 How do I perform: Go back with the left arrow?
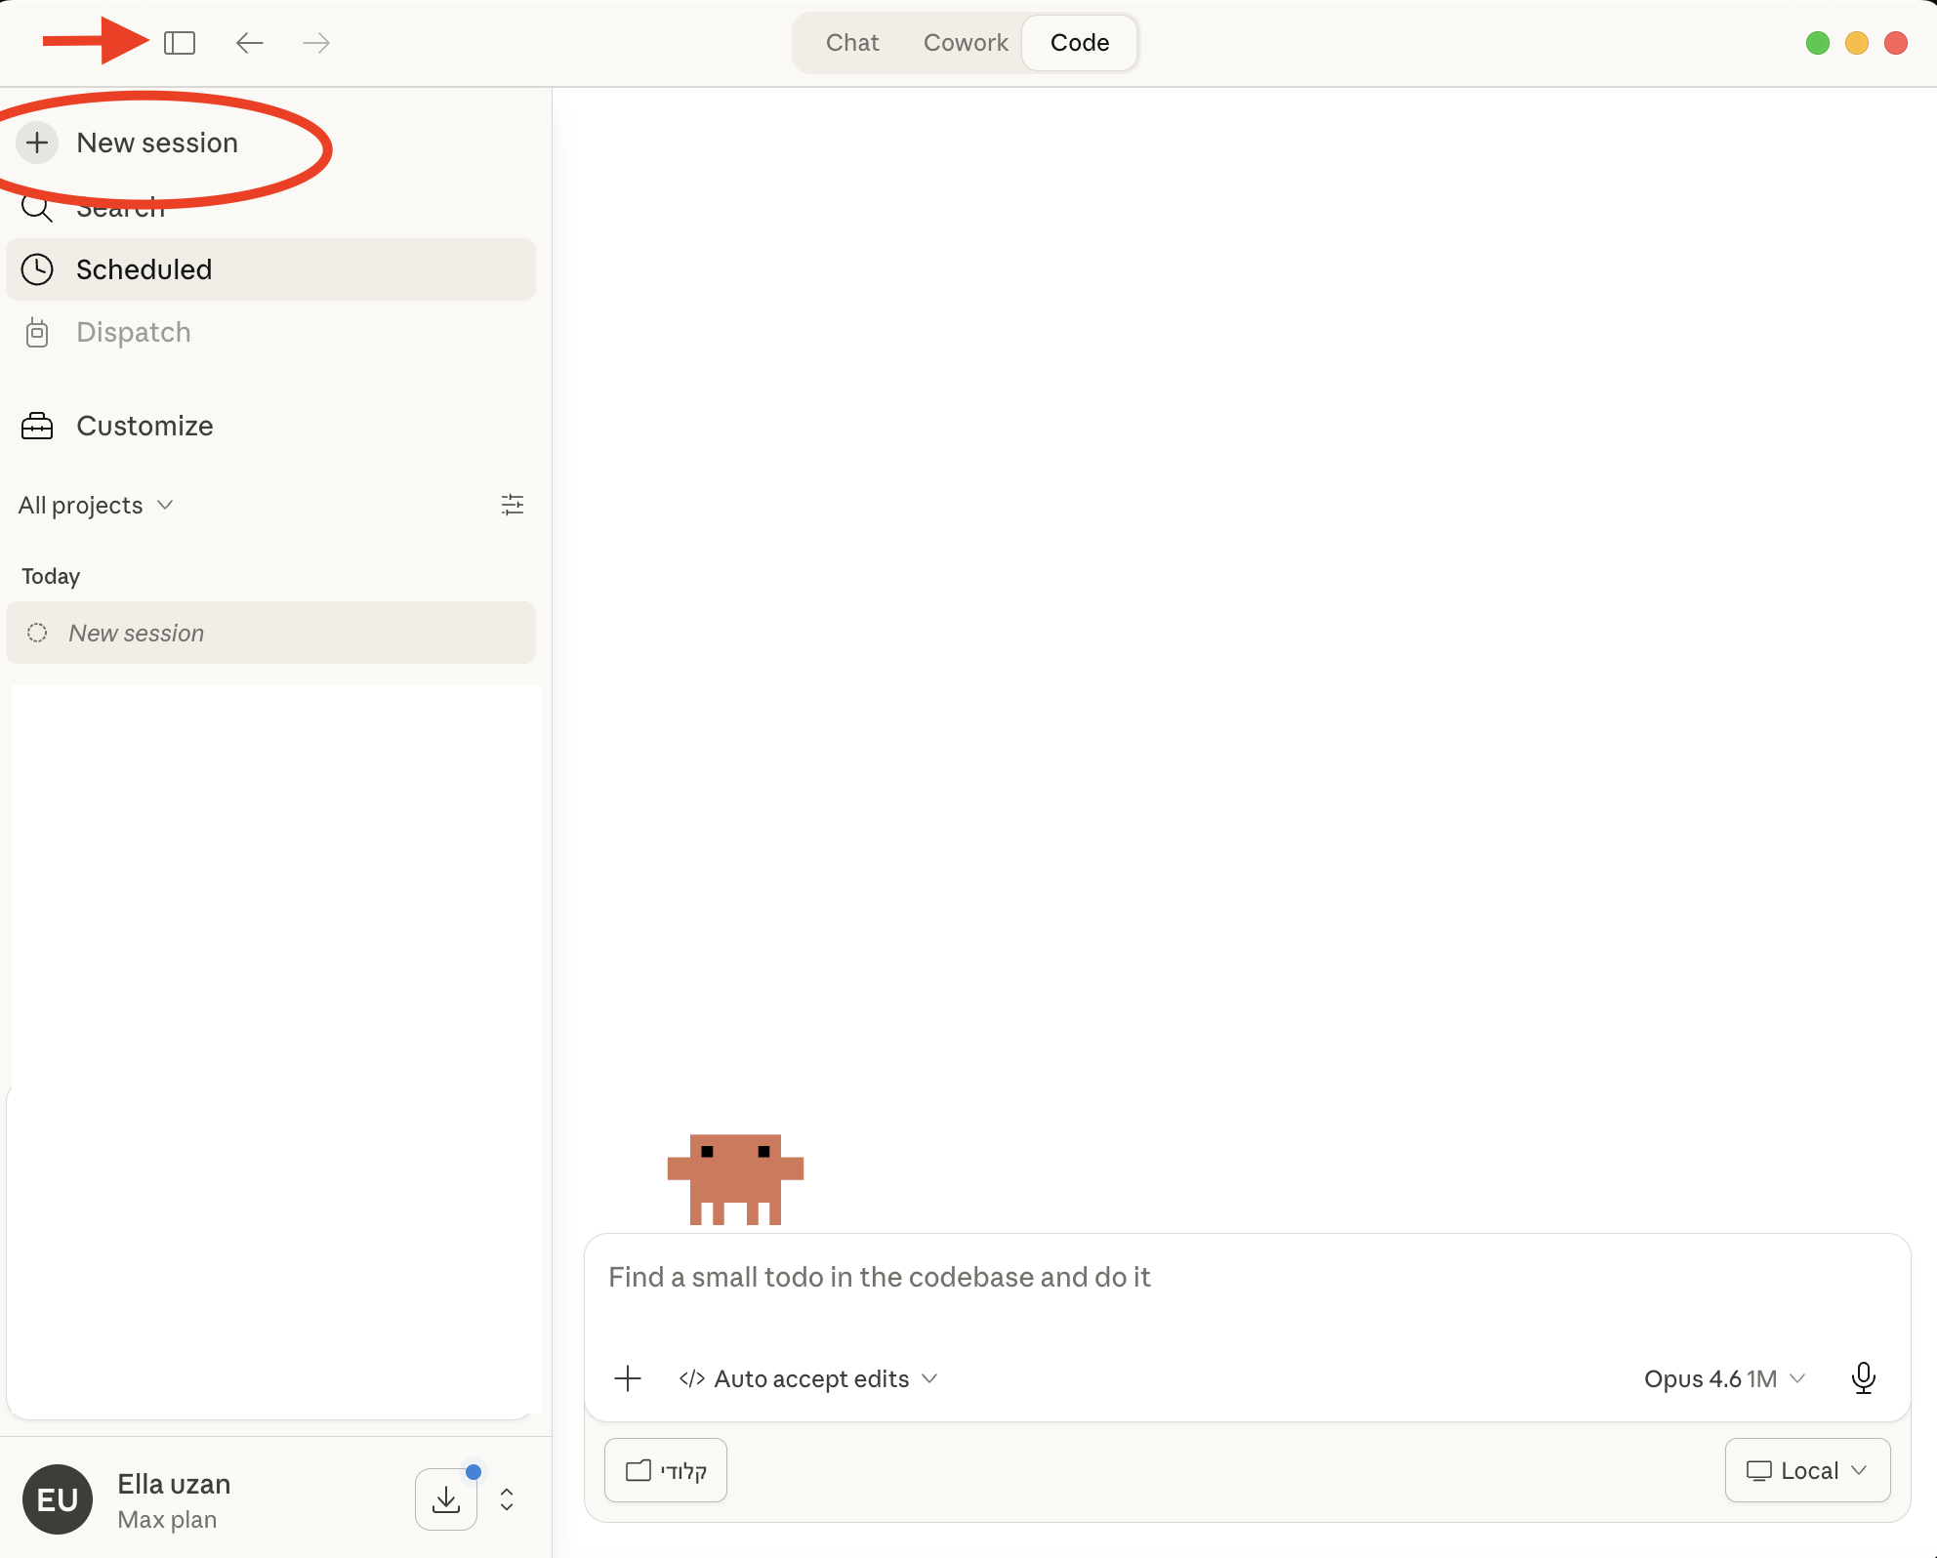click(x=250, y=43)
